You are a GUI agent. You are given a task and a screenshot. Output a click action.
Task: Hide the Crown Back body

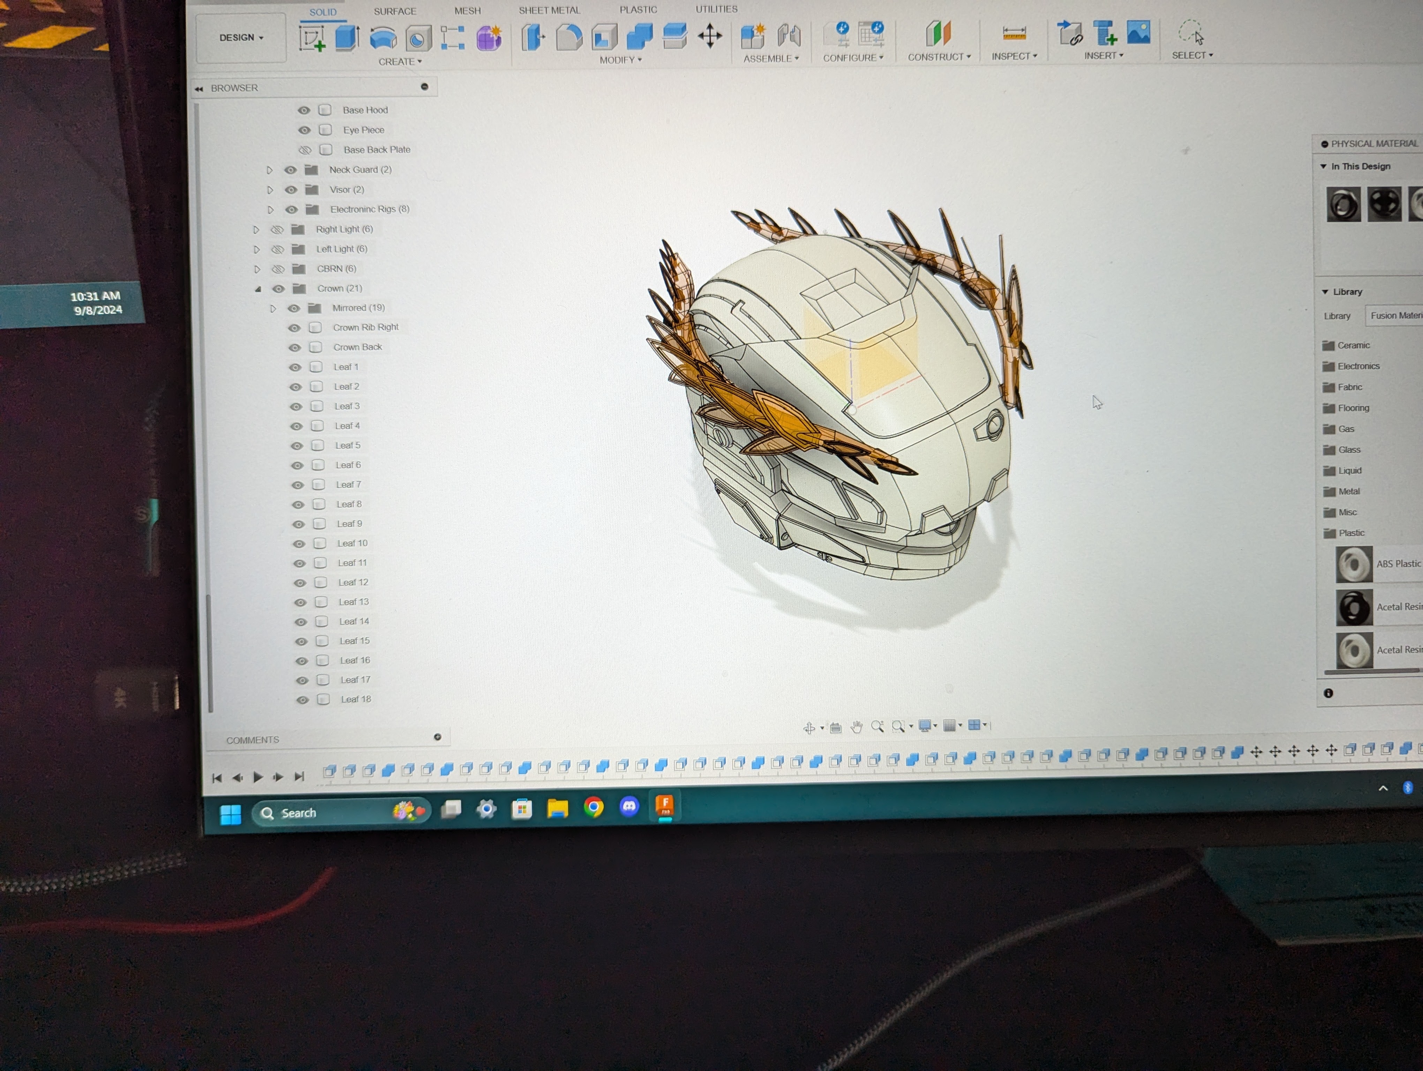(x=295, y=348)
